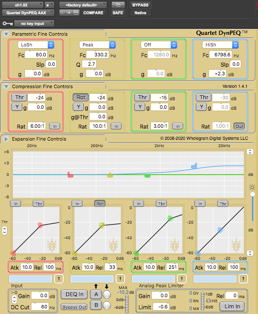Toggle the limiter Hit indicator

209,301
